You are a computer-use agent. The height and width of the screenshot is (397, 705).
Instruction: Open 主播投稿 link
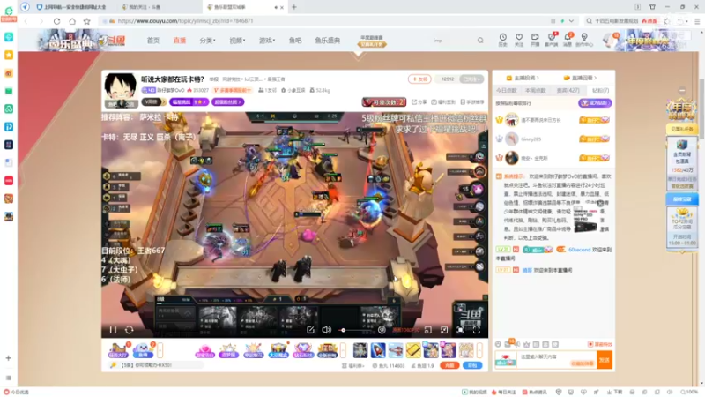pos(522,78)
